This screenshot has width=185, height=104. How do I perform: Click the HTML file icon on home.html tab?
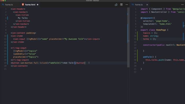pos(23,5)
